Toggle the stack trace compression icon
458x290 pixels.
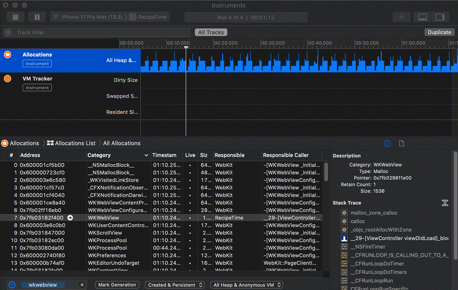tap(445, 203)
